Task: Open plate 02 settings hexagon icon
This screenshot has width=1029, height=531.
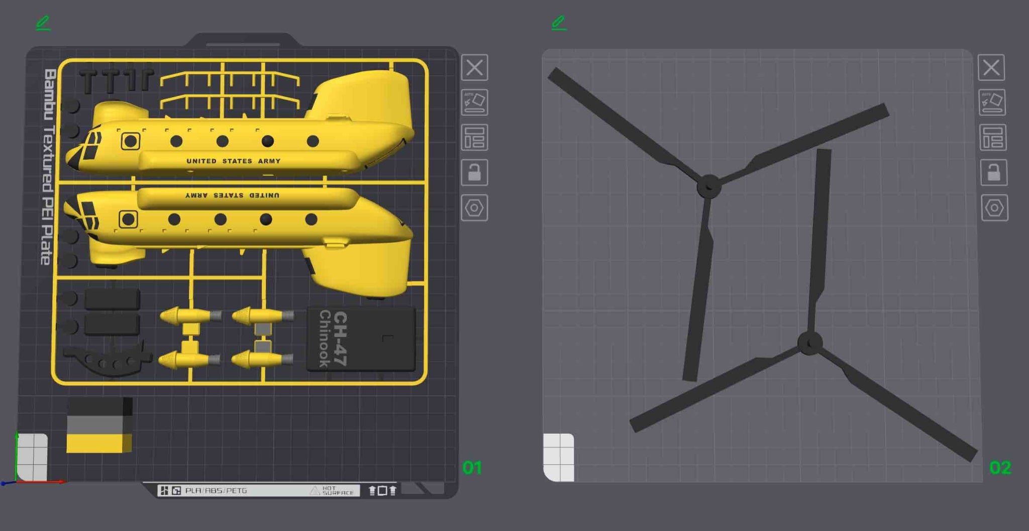Action: (994, 207)
